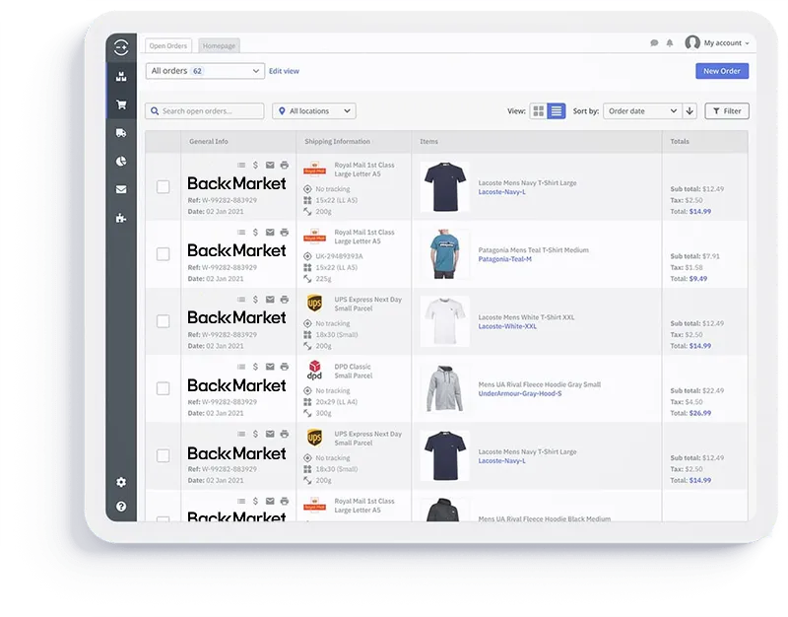The image size is (788, 617).
Task: Open the pie chart reports section
Action: [x=121, y=161]
